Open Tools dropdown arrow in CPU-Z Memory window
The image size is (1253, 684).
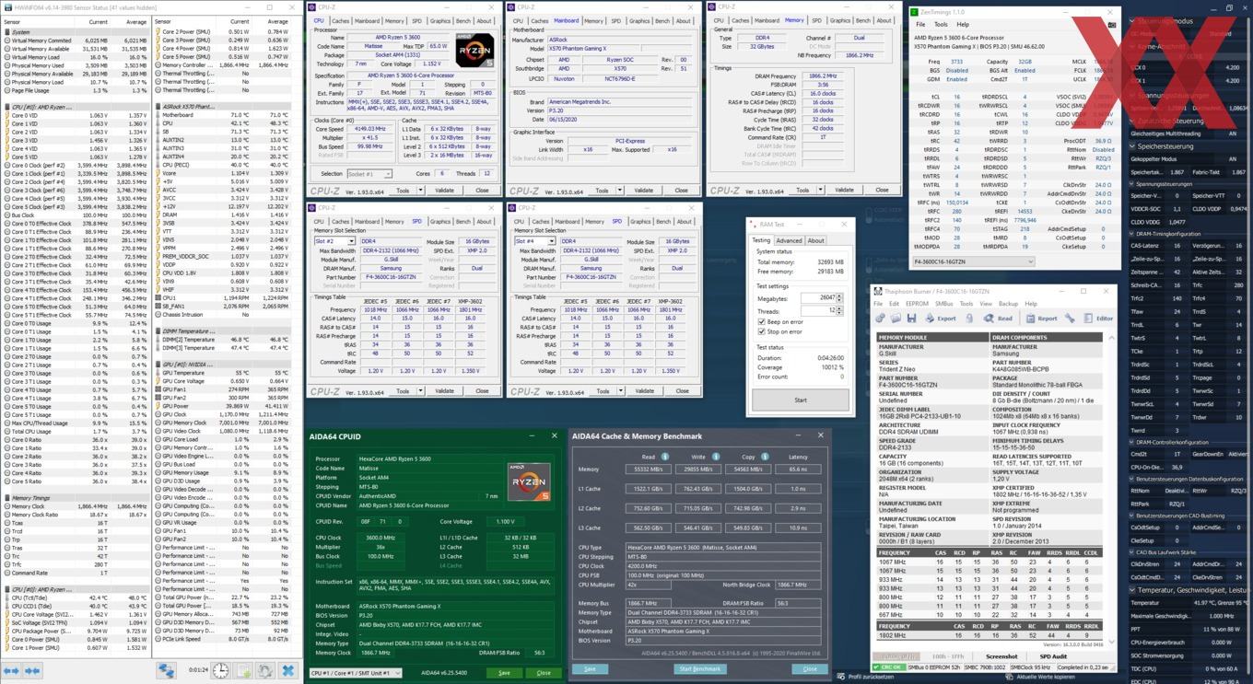point(821,191)
